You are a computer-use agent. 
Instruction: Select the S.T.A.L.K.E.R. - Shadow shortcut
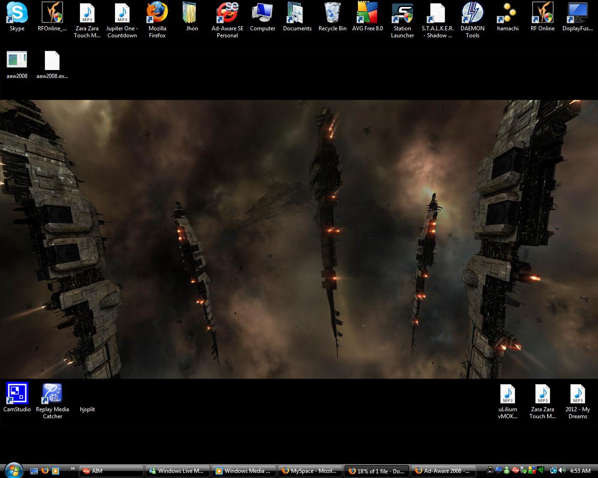tap(438, 21)
